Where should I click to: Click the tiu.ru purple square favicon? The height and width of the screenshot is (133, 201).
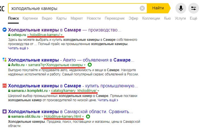[5, 111]
